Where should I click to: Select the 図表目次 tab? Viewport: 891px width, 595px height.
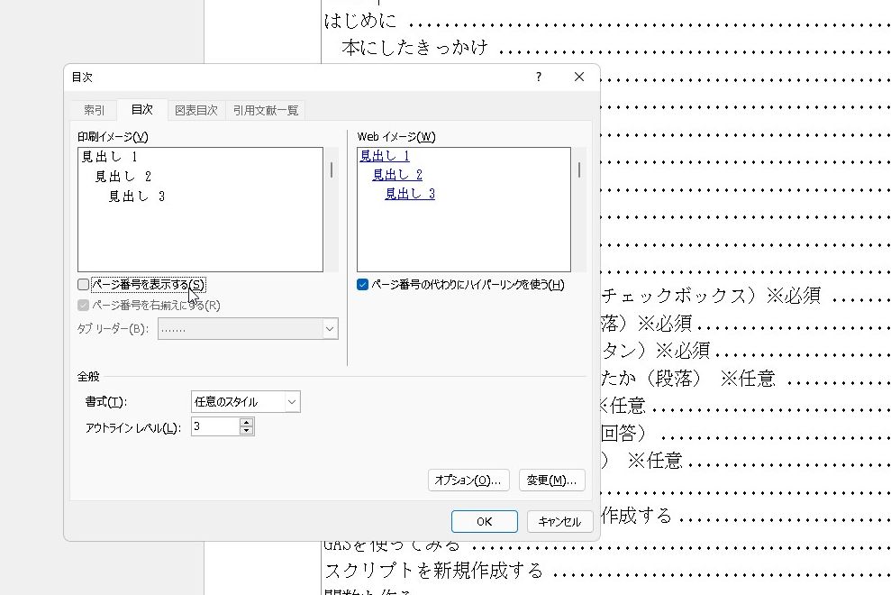coord(195,110)
